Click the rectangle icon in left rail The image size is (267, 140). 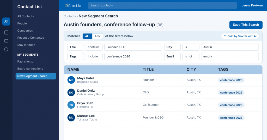coord(6,41)
